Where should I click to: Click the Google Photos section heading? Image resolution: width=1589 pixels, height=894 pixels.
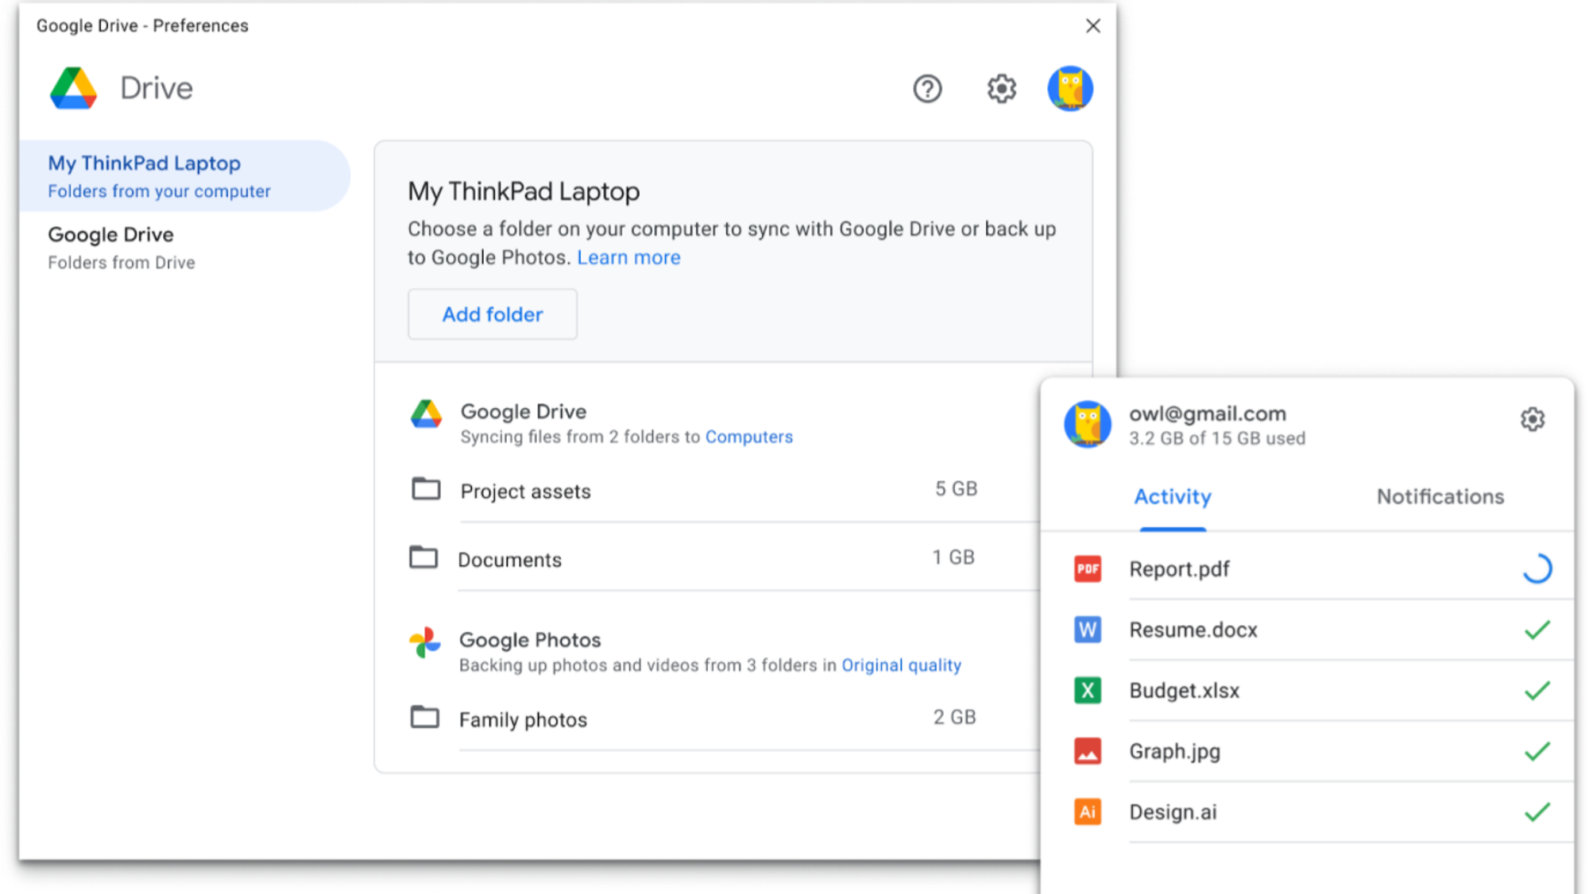click(x=530, y=640)
